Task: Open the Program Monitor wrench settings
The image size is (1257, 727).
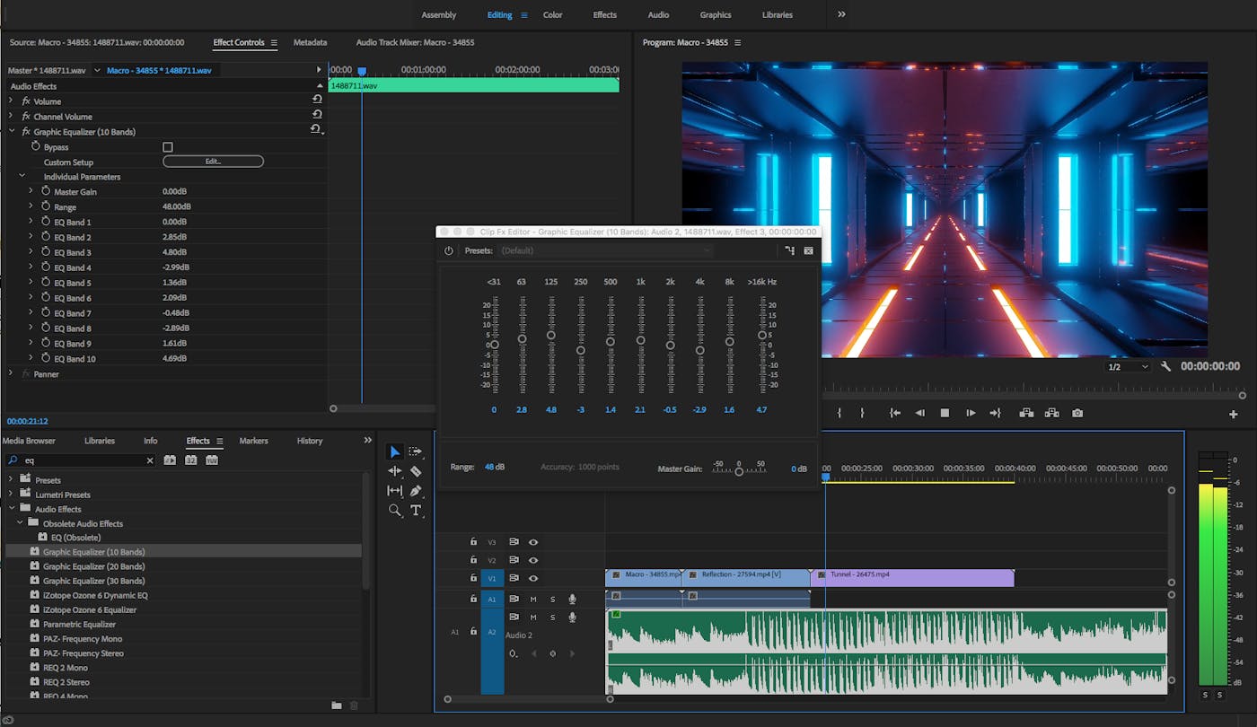Action: [1165, 366]
